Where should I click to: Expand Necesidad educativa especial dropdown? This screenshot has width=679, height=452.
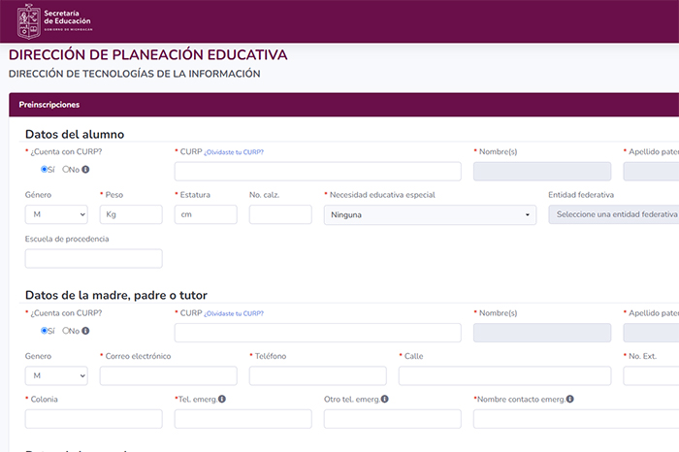tap(430, 214)
